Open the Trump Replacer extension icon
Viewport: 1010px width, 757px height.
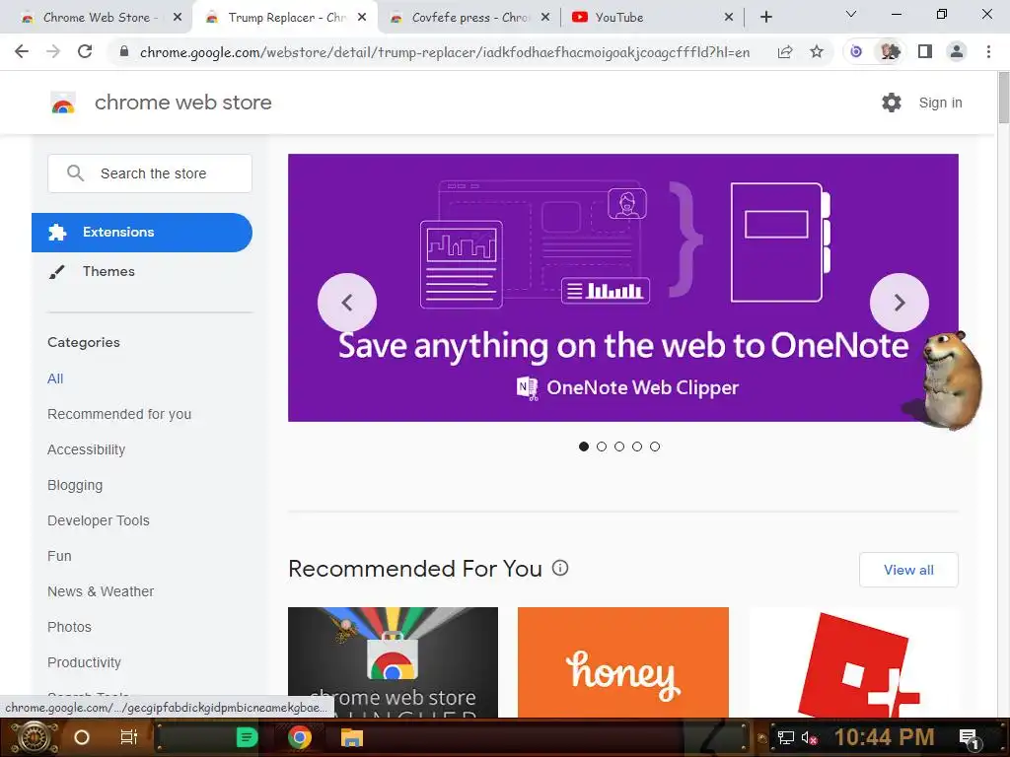tap(890, 51)
